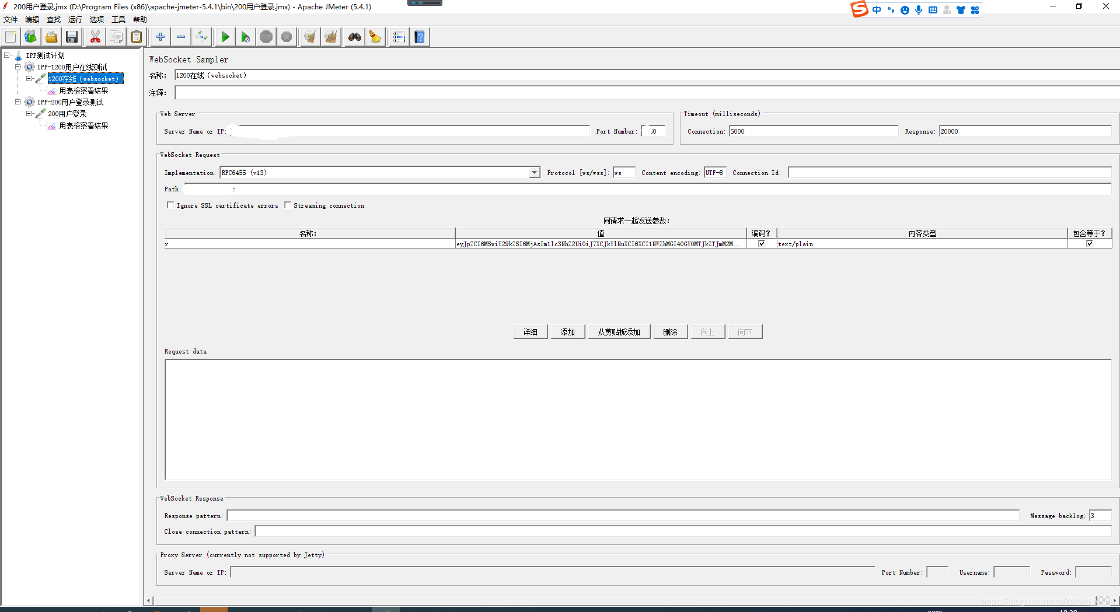This screenshot has width=1120, height=612.
Task: Click the Message backlog field
Action: pos(1100,516)
